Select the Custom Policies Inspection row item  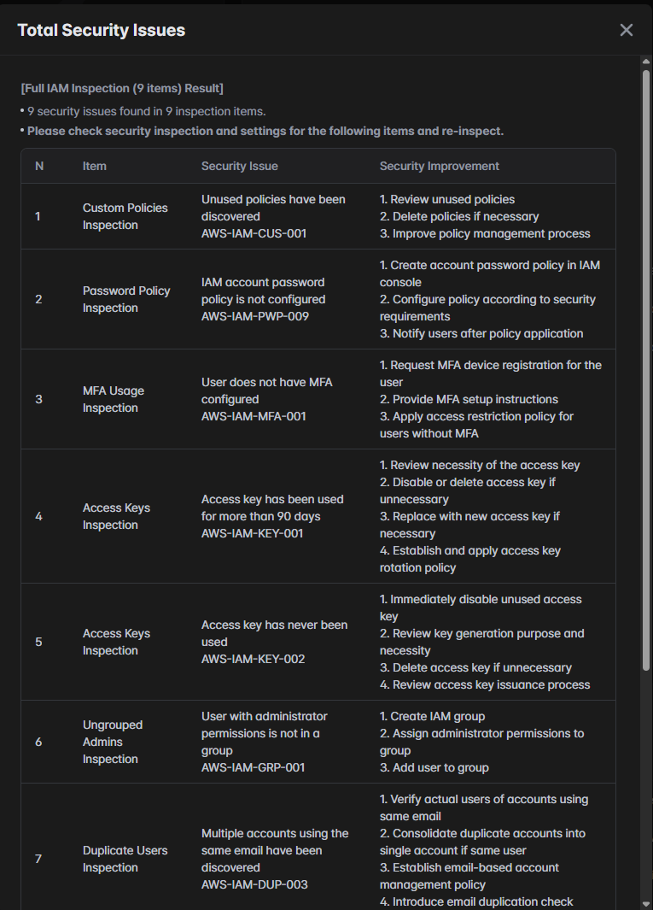click(125, 216)
